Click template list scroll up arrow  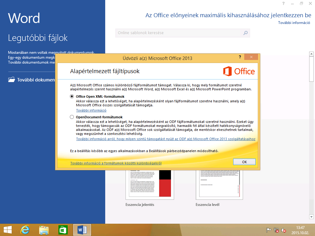pyautogui.click(x=311, y=53)
